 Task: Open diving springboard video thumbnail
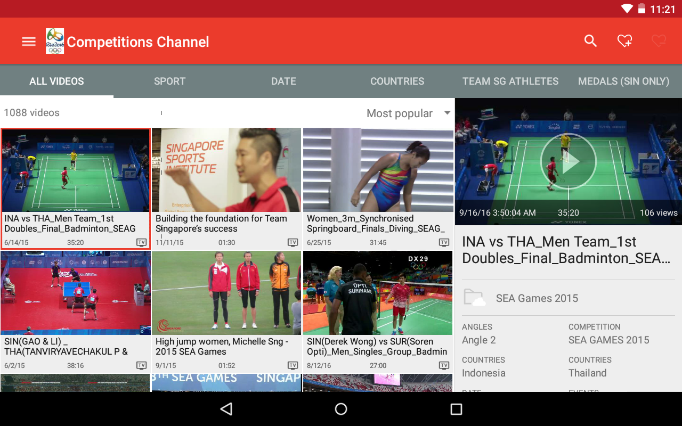(x=378, y=170)
